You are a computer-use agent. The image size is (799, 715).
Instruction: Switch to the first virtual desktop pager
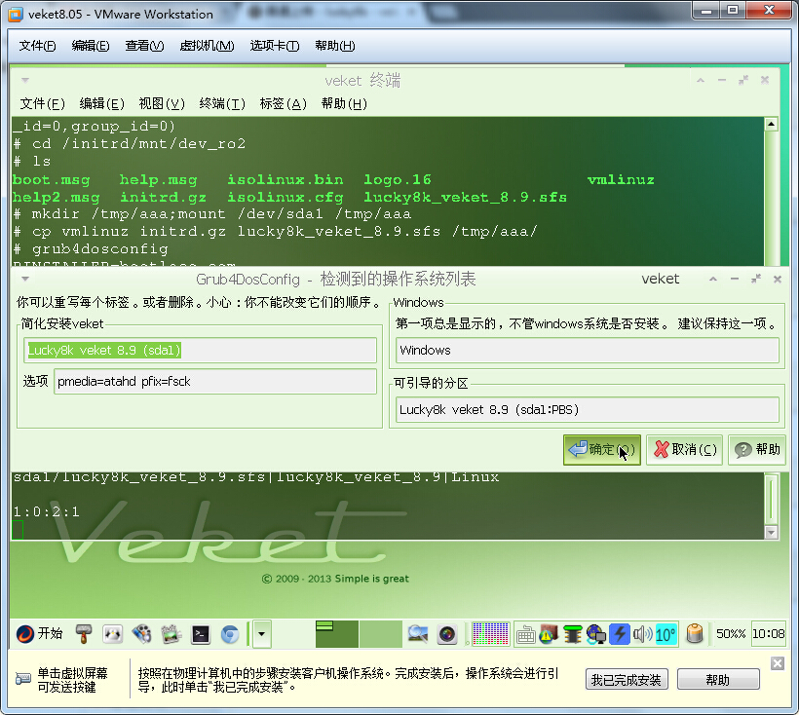(336, 634)
